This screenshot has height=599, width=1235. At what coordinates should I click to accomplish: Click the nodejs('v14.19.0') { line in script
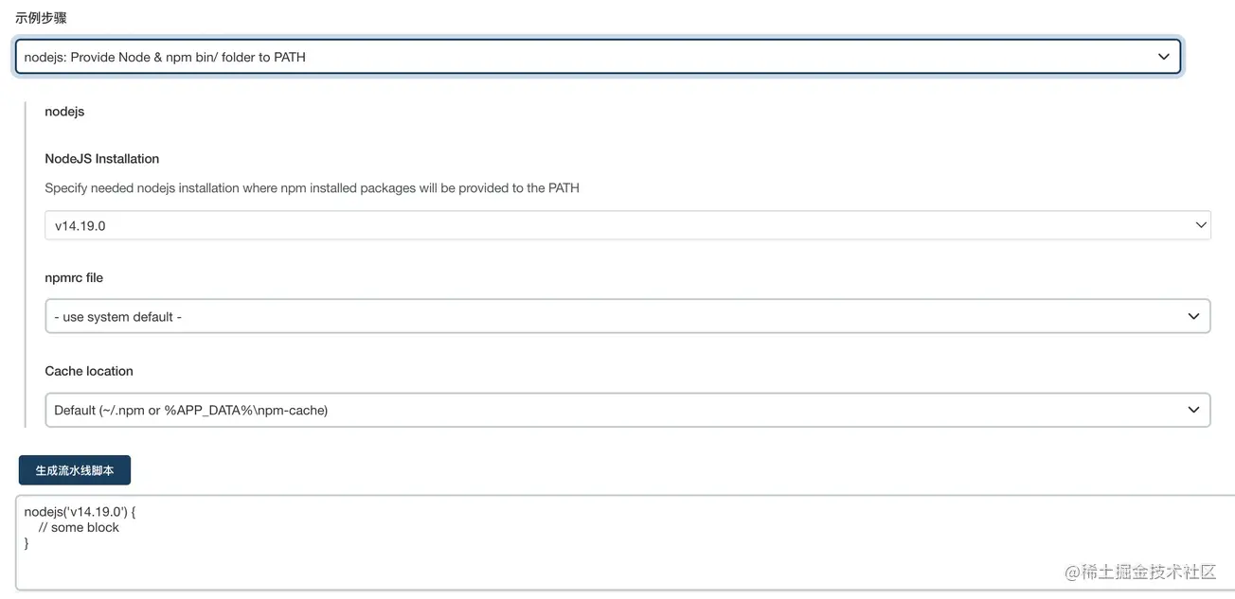click(81, 512)
